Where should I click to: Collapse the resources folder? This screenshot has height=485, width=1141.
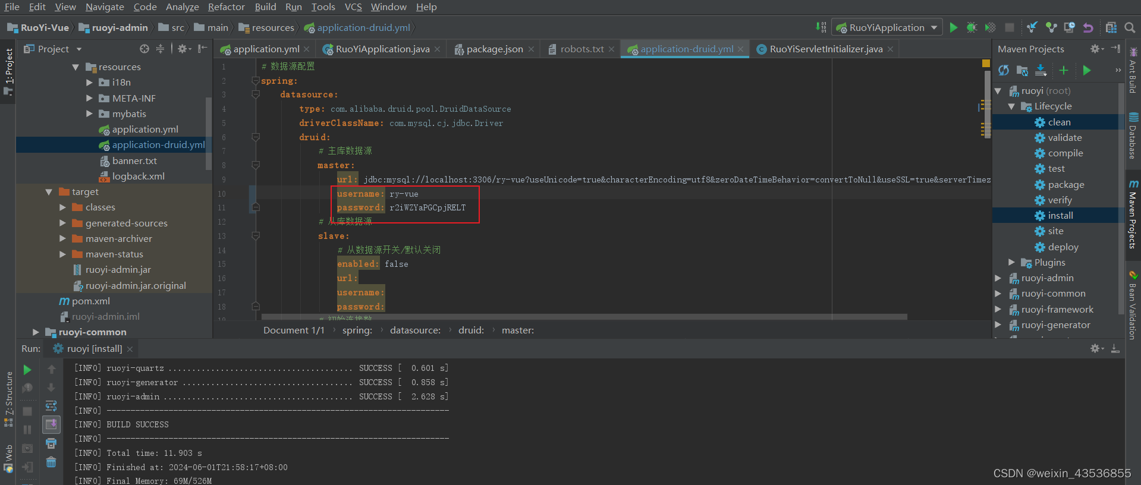pyautogui.click(x=76, y=67)
